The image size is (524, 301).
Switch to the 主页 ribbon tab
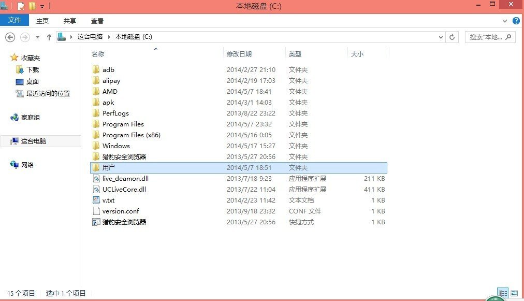(x=42, y=21)
